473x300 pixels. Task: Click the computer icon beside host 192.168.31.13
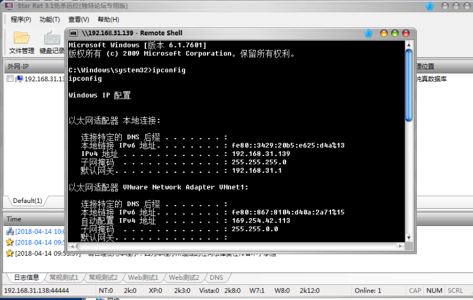(19, 79)
